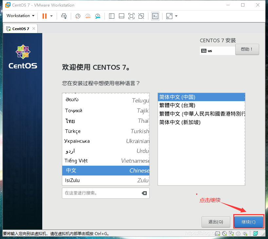The image size is (268, 239).
Task: Click the stretch guest display icon
Action: pyautogui.click(x=169, y=16)
